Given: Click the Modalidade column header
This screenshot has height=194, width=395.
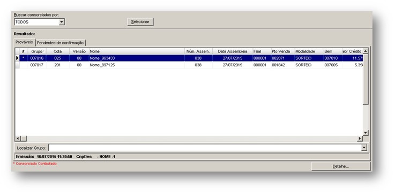Looking at the screenshot, I should (x=309, y=51).
